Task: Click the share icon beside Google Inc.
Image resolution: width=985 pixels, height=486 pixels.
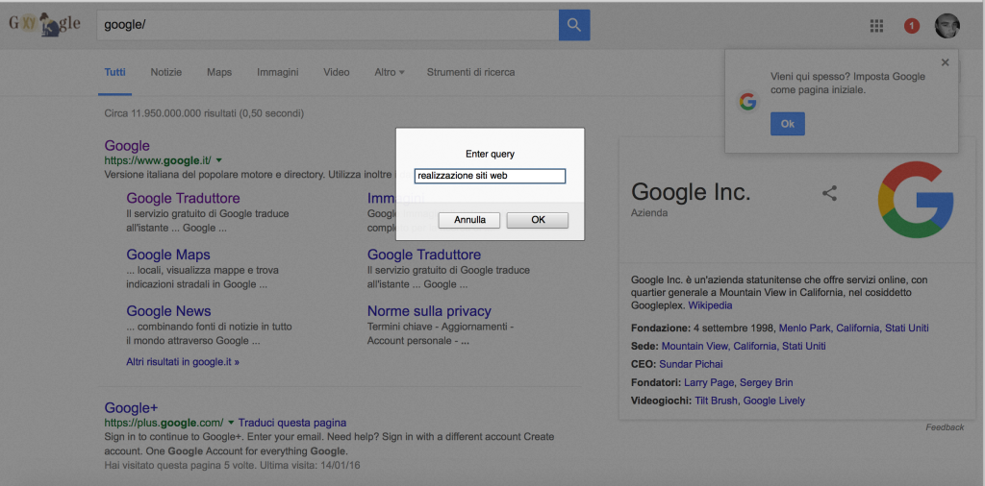Action: tap(830, 193)
